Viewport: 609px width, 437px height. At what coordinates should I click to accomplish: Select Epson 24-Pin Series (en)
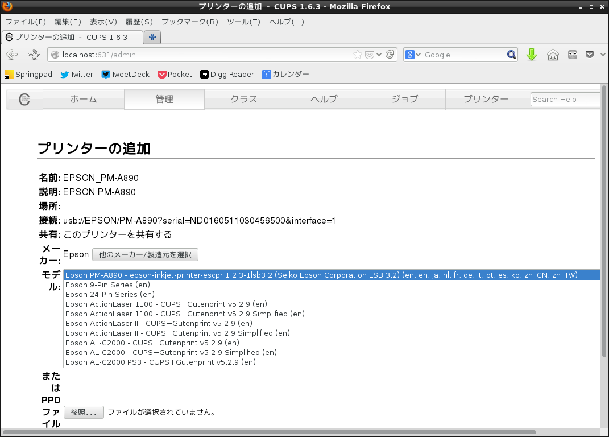pyautogui.click(x=332, y=295)
